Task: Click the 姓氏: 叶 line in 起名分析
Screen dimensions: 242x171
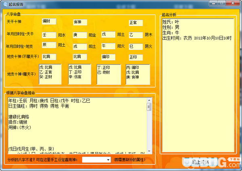Action: point(171,22)
